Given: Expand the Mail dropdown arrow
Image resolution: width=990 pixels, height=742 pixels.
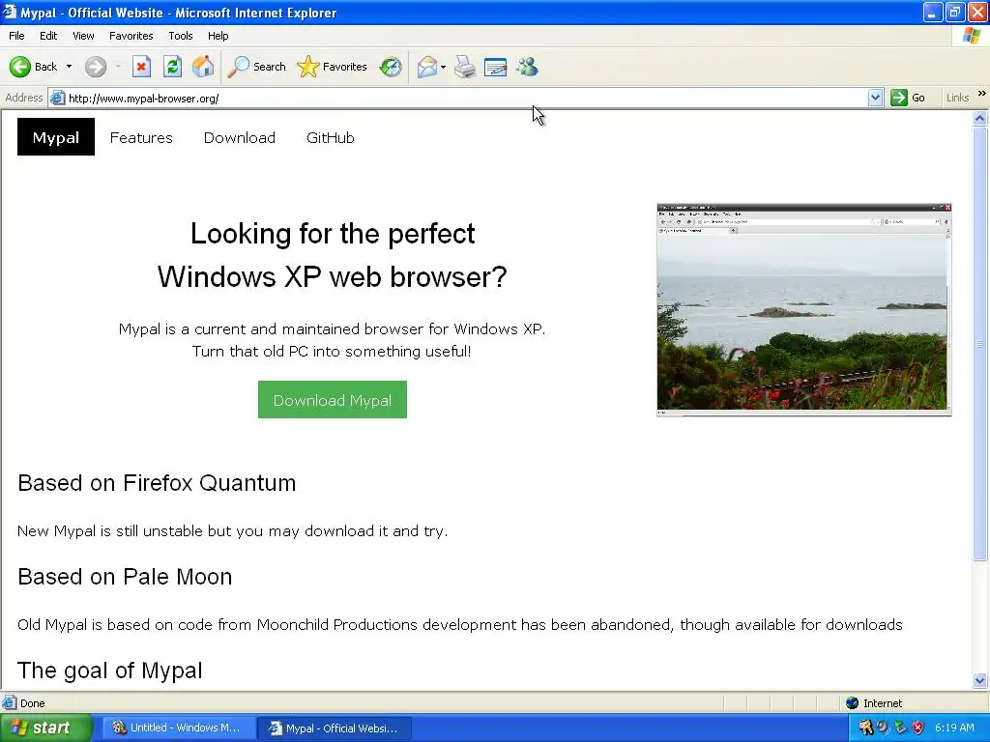Looking at the screenshot, I should 443,67.
